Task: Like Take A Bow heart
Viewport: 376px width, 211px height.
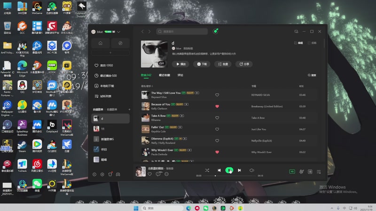Action: (x=217, y=118)
